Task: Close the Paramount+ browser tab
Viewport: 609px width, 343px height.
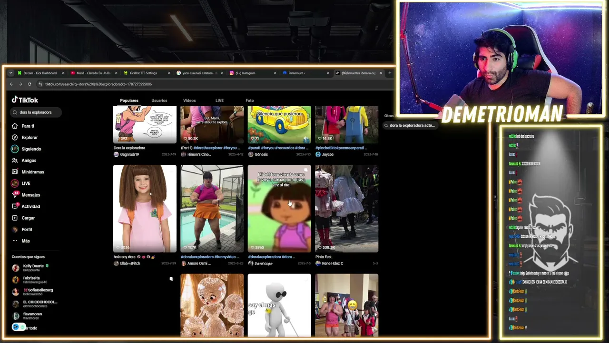Action: point(328,73)
